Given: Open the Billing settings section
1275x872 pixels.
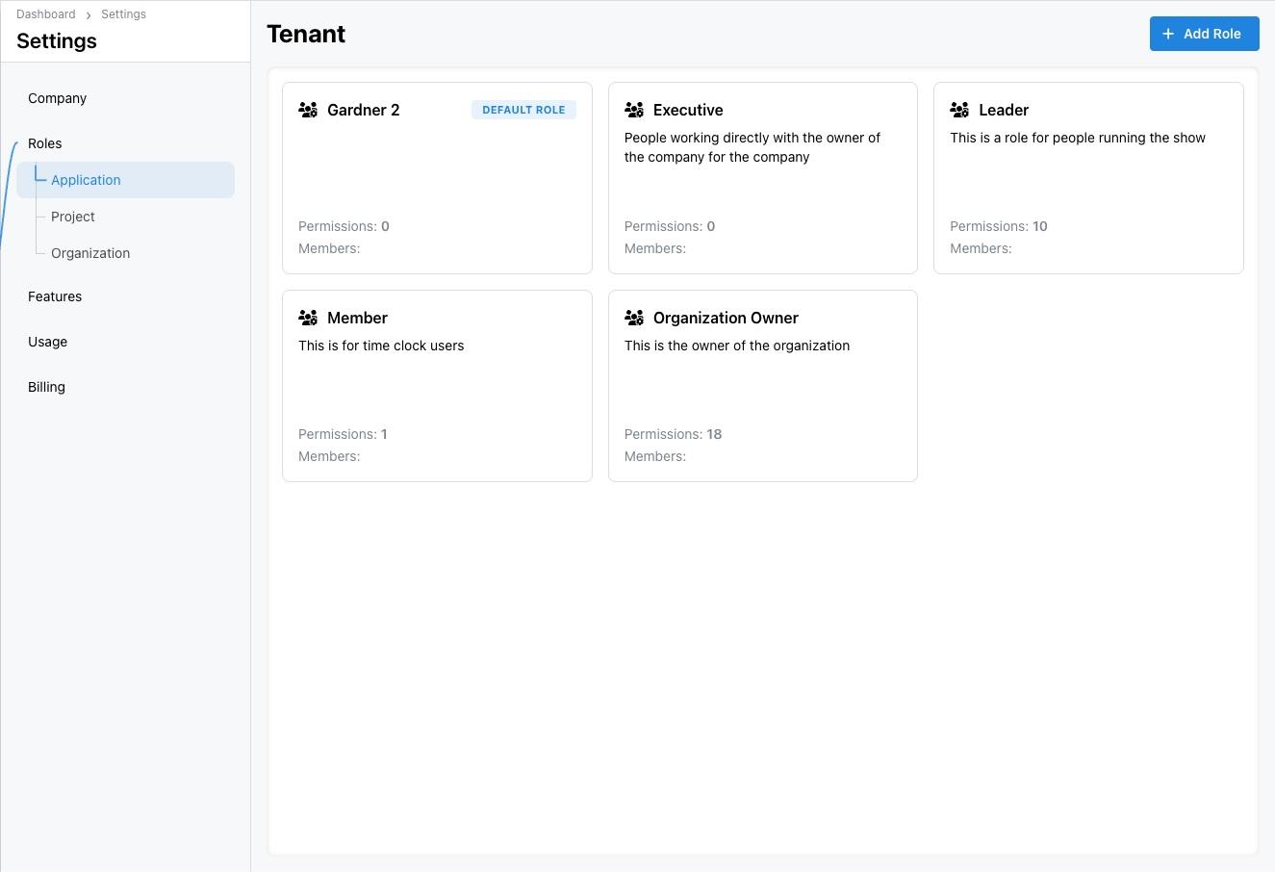Looking at the screenshot, I should coord(46,386).
